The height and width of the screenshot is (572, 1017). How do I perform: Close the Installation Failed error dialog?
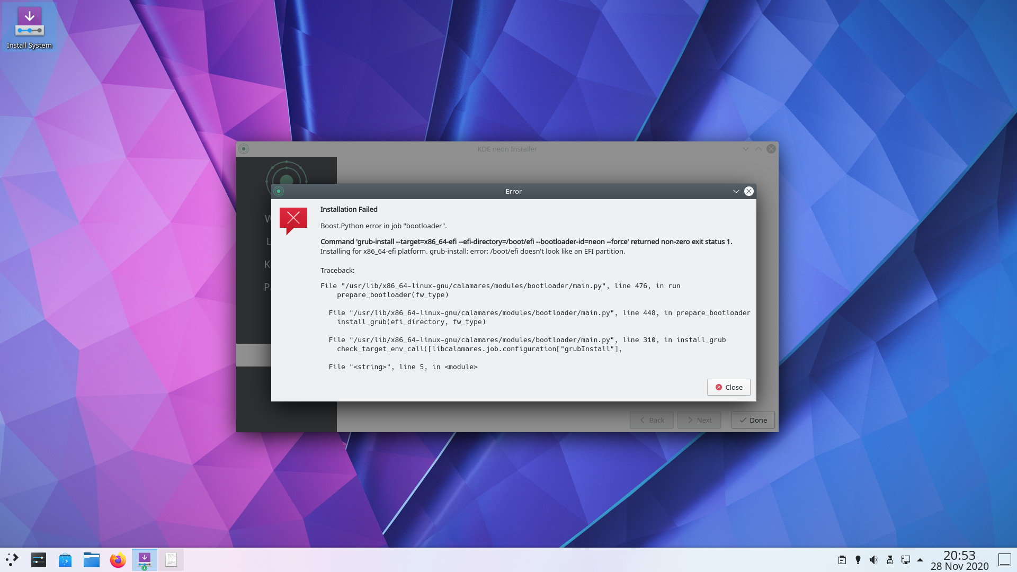728,387
